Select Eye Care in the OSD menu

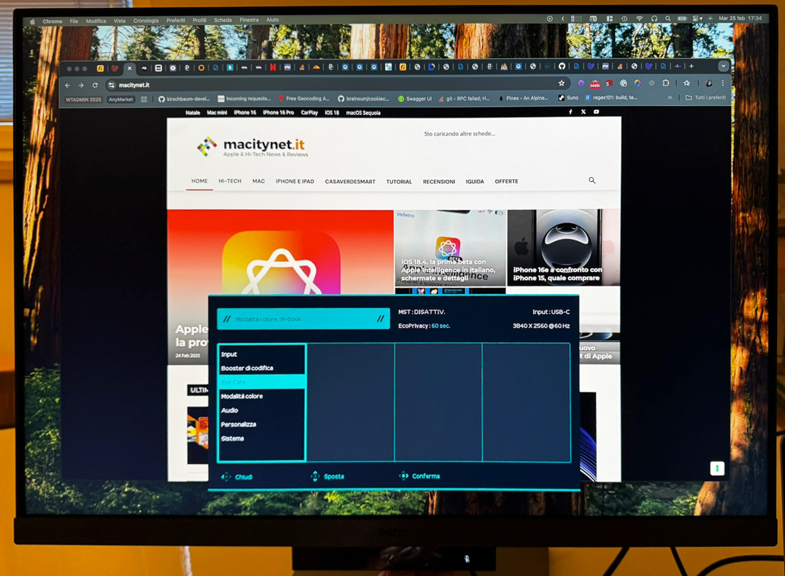click(261, 382)
